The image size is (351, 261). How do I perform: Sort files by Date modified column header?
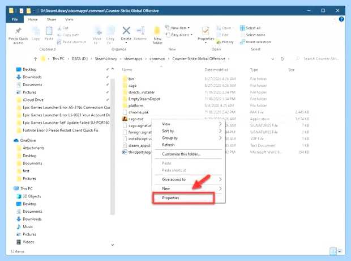[216, 70]
